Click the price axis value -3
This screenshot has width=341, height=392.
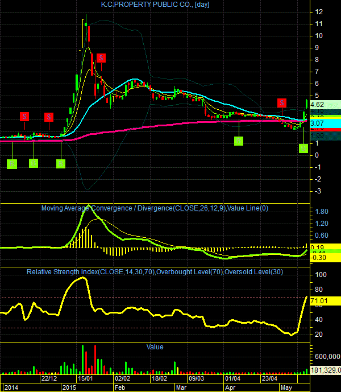[318, 191]
